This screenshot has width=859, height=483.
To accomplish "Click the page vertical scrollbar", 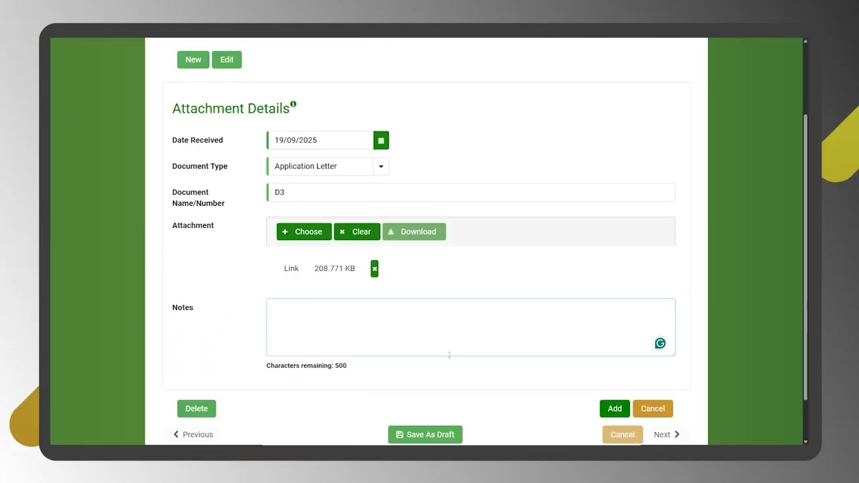I will pyautogui.click(x=805, y=258).
